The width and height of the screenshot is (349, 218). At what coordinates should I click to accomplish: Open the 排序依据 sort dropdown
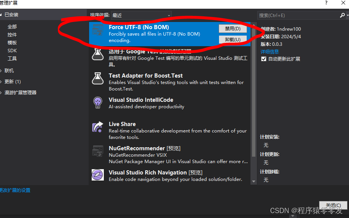[x=141, y=16]
